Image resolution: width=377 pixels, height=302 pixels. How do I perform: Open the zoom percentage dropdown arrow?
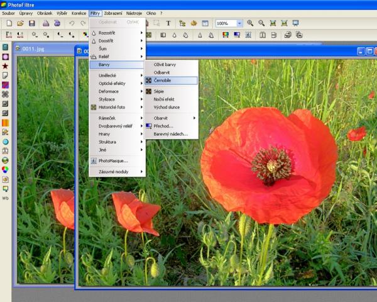point(239,23)
